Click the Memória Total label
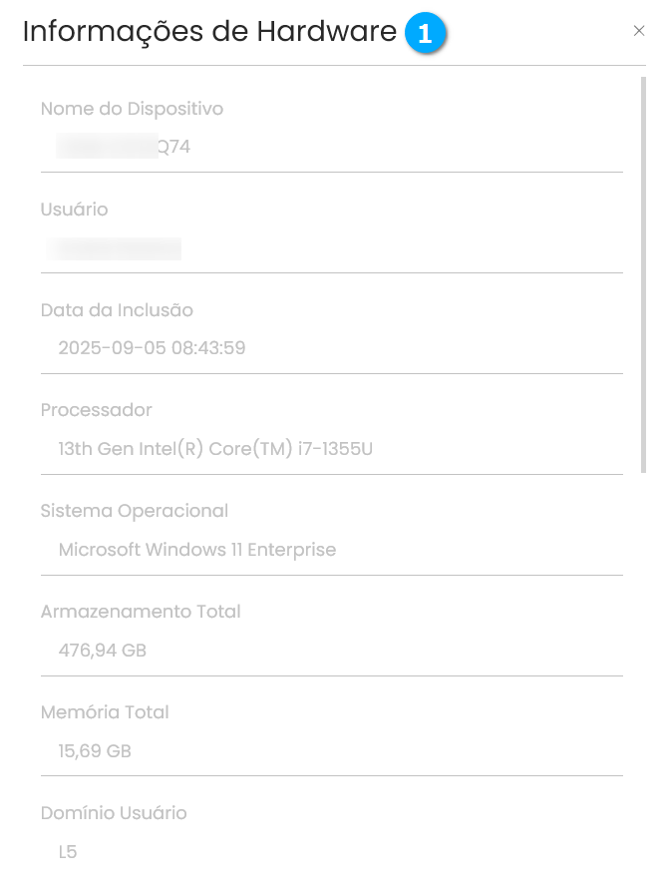The height and width of the screenshot is (892, 668). pos(105,712)
